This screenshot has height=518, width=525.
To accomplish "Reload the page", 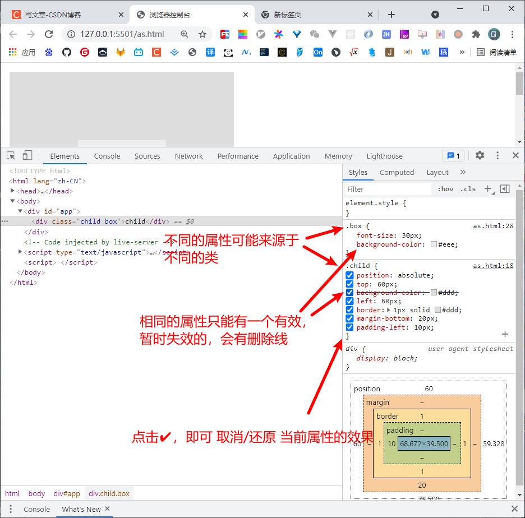I will [49, 34].
